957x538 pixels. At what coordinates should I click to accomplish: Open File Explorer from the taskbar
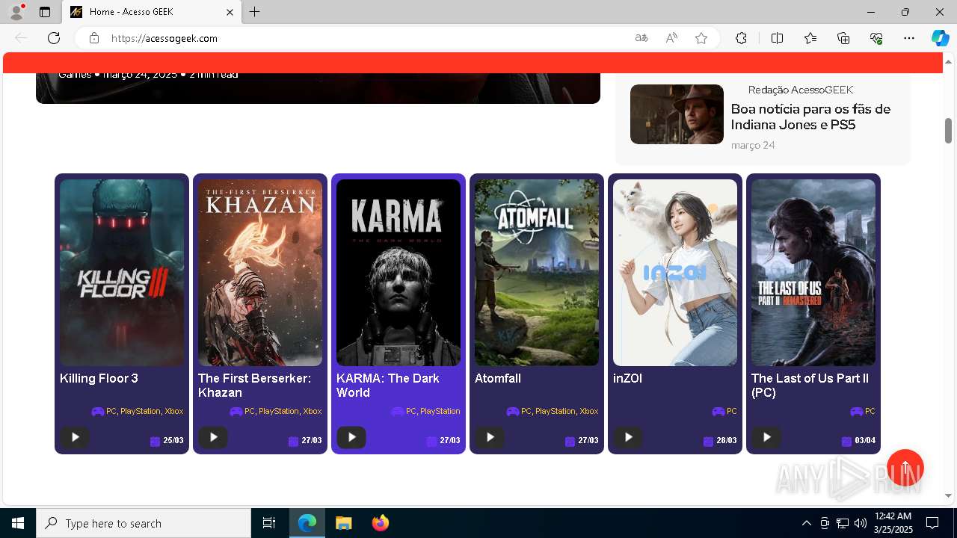[343, 523]
